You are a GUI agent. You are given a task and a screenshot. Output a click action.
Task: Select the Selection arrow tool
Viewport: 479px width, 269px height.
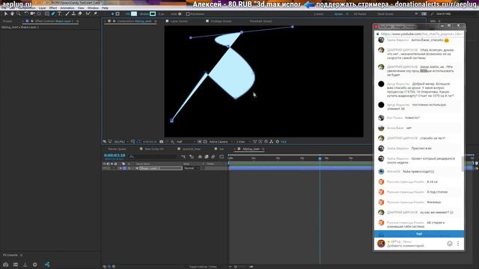coord(6,13)
